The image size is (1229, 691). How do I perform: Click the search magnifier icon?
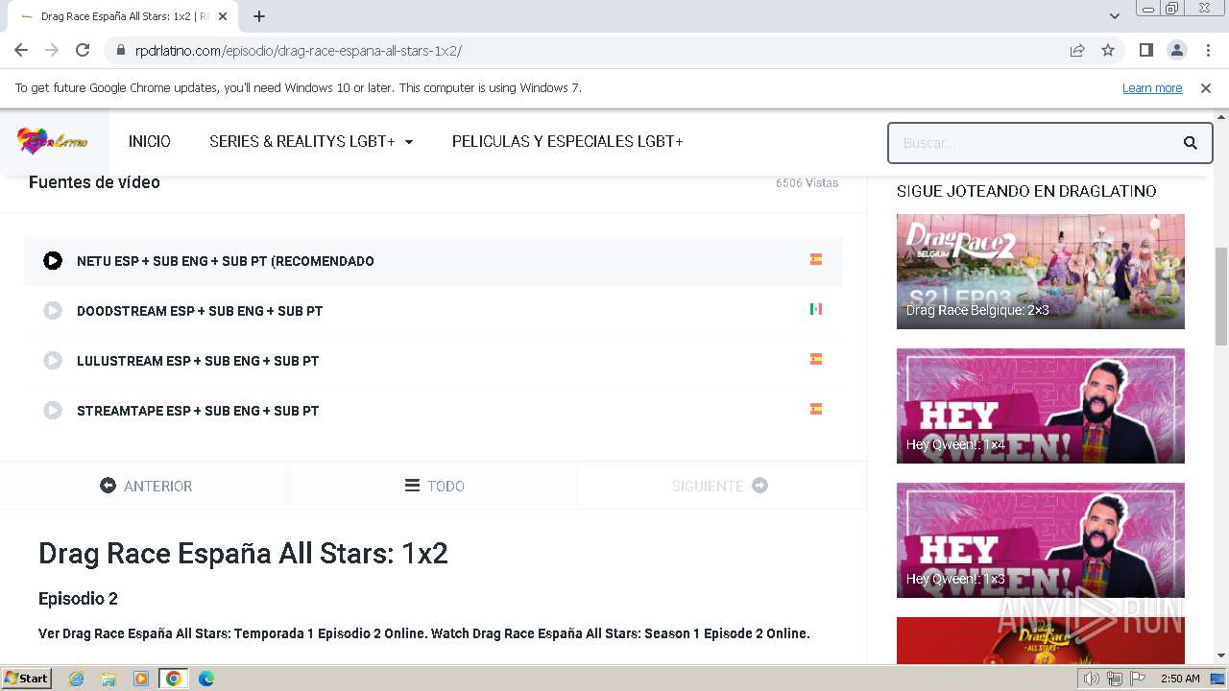[x=1190, y=143]
